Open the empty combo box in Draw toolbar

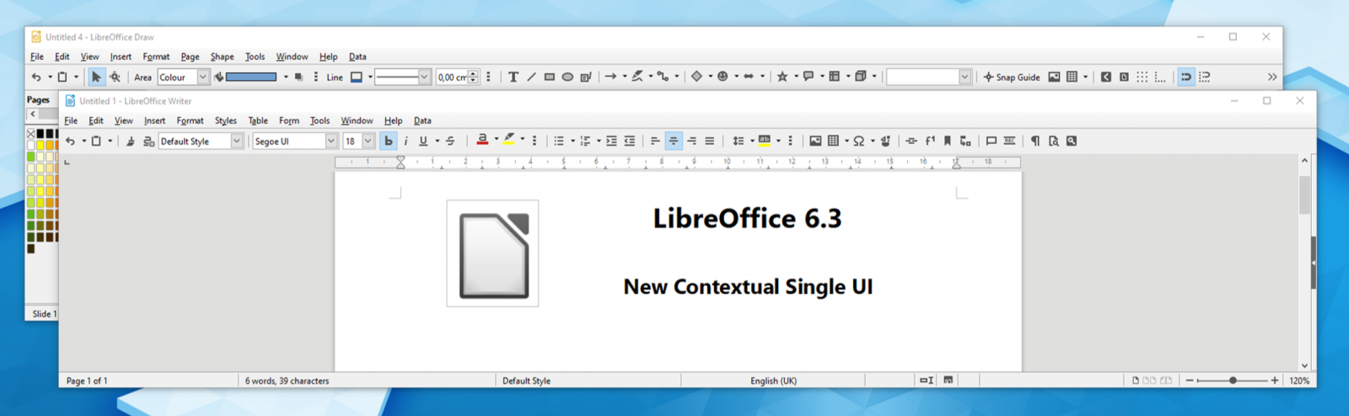[965, 77]
